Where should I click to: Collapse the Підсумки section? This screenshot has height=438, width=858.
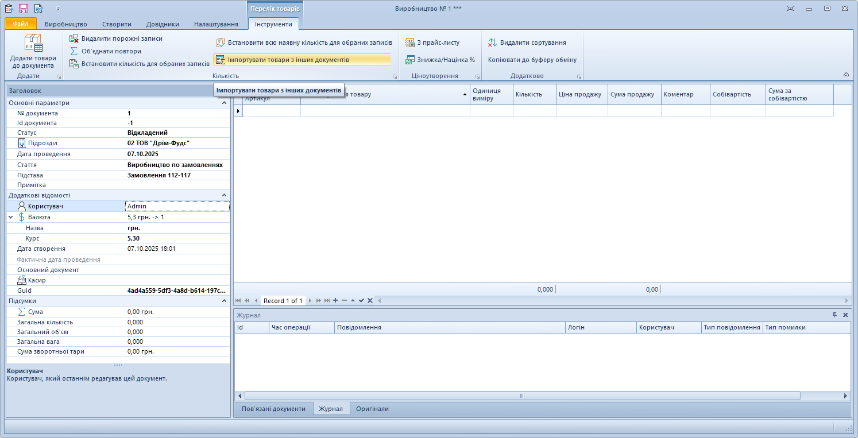[x=224, y=301]
